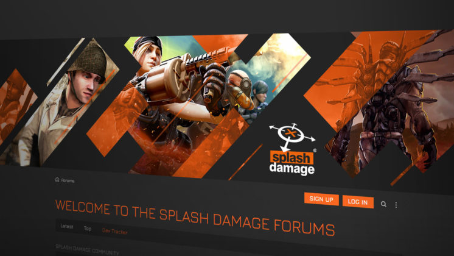Click the orange 'splash' logo wordmark
This screenshot has height=256, width=454.
[x=292, y=158]
